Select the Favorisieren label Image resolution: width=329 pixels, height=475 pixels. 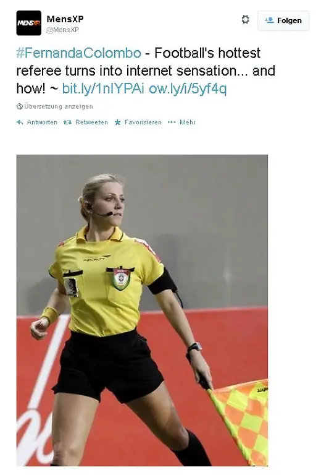[143, 122]
